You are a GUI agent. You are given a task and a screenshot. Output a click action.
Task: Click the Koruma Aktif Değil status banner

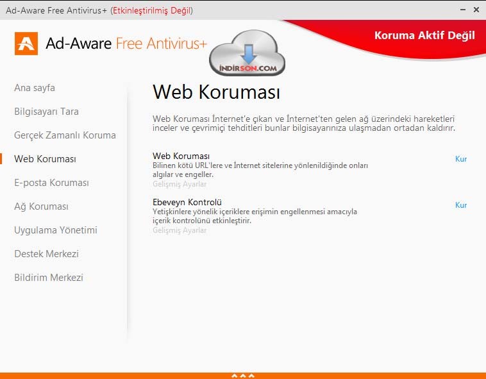click(424, 35)
